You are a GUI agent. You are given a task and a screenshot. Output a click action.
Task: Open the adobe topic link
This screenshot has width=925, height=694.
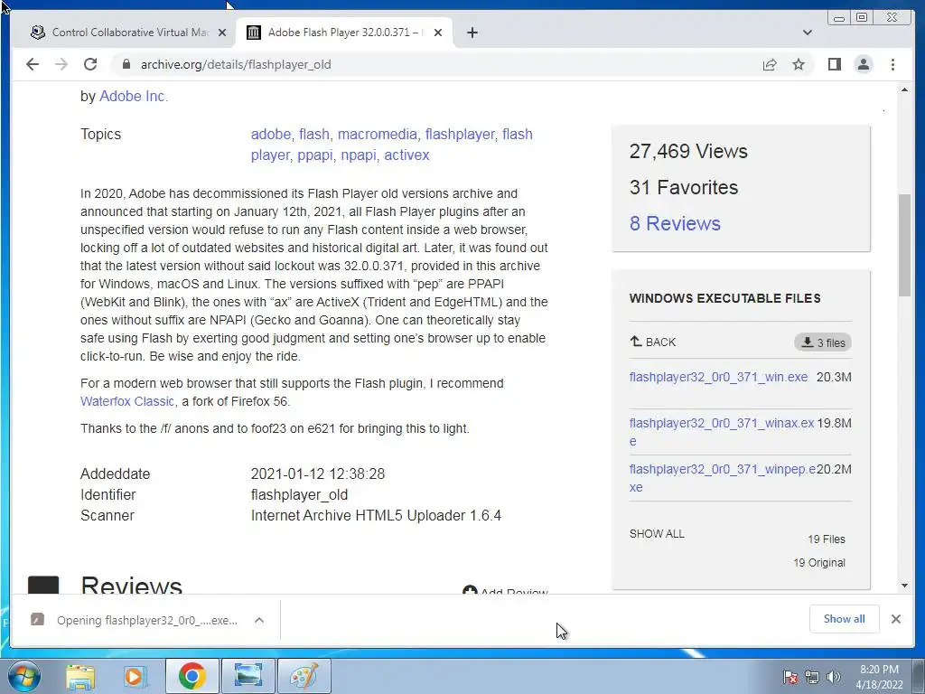271,134
